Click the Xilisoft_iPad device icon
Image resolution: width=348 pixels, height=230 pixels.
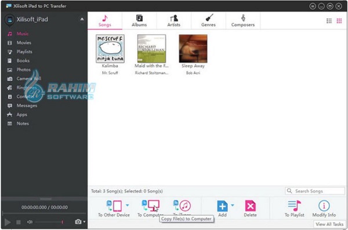pos(9,20)
